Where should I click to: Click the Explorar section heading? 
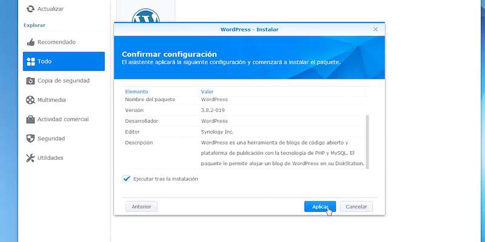point(35,25)
